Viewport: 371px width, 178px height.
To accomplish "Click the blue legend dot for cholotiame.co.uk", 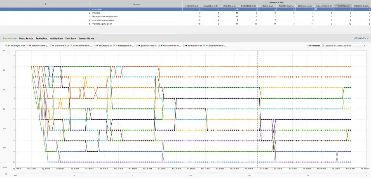I will click(54, 45).
